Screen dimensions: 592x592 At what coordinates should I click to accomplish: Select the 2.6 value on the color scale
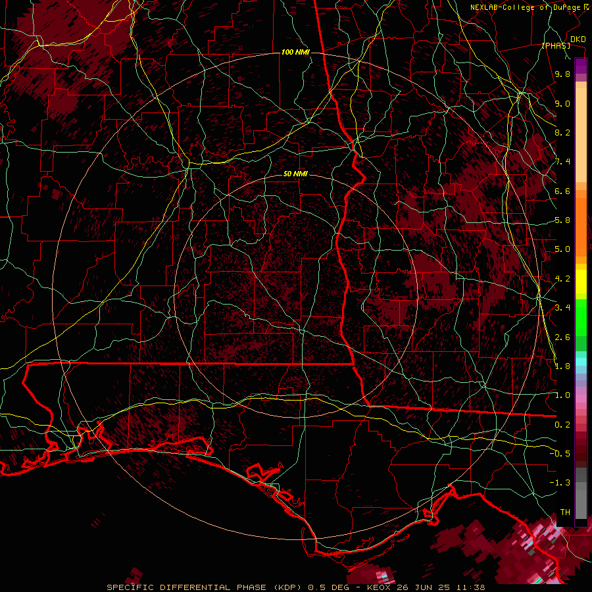coord(562,337)
